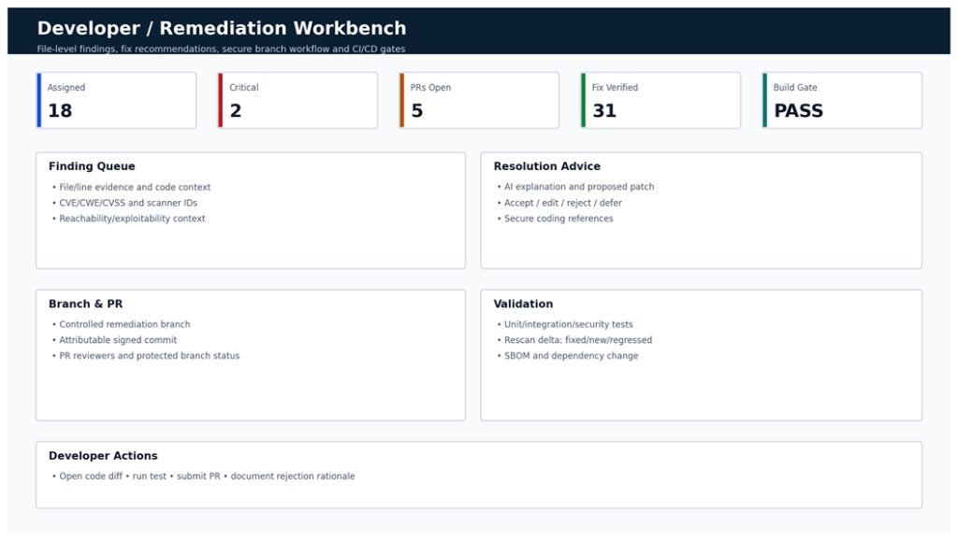Select 'Reachability/exploitability context' item
Image resolution: width=958 pixels, height=541 pixels.
pyautogui.click(x=132, y=219)
